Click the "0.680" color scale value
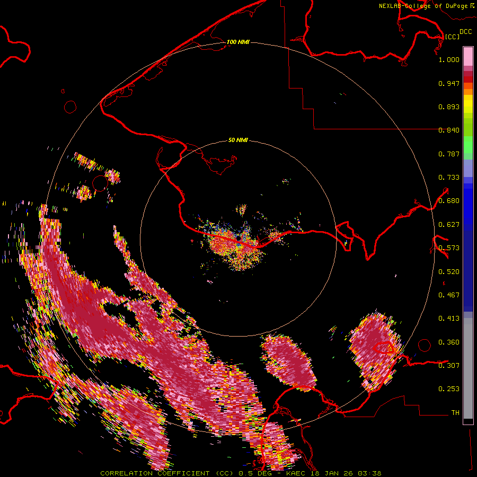This screenshot has height=477, width=477. 449,201
